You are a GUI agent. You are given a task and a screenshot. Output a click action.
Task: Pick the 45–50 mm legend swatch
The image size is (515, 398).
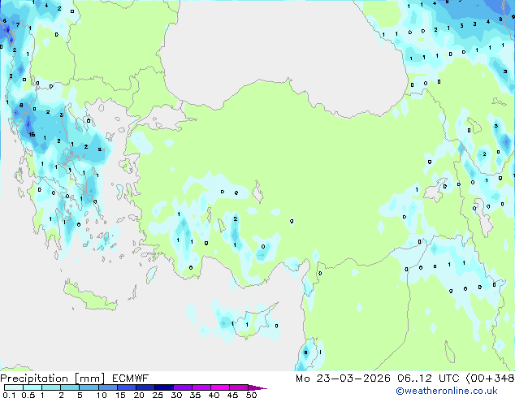[x=239, y=387]
